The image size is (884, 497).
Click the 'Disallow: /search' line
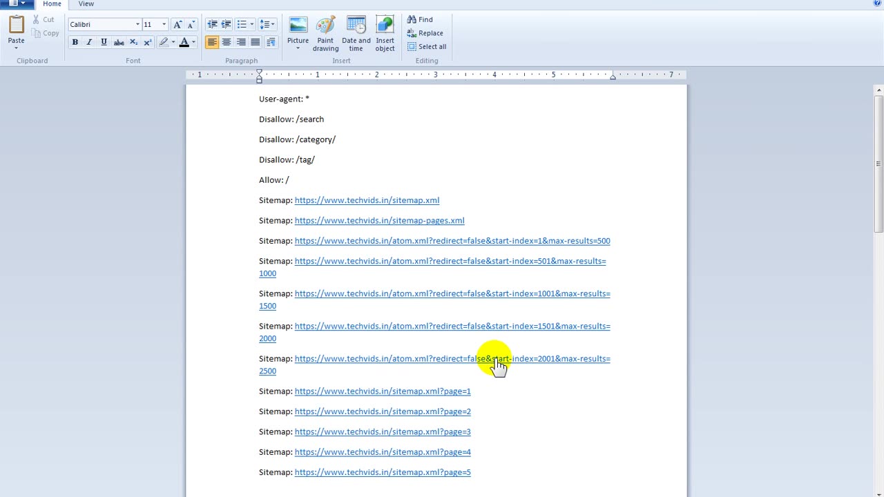click(x=291, y=119)
